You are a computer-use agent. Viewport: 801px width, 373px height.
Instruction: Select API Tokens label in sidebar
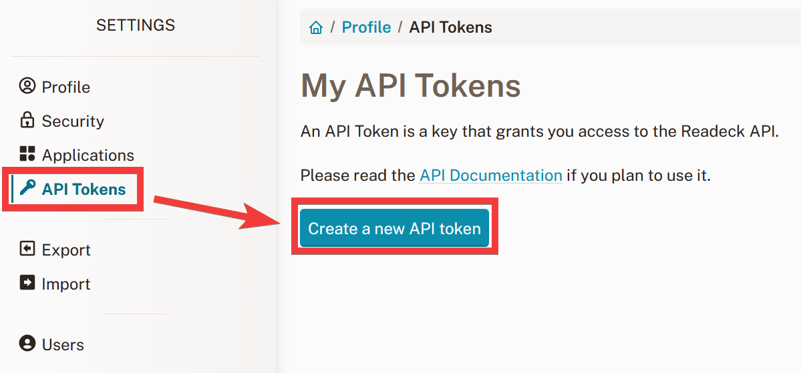(84, 190)
